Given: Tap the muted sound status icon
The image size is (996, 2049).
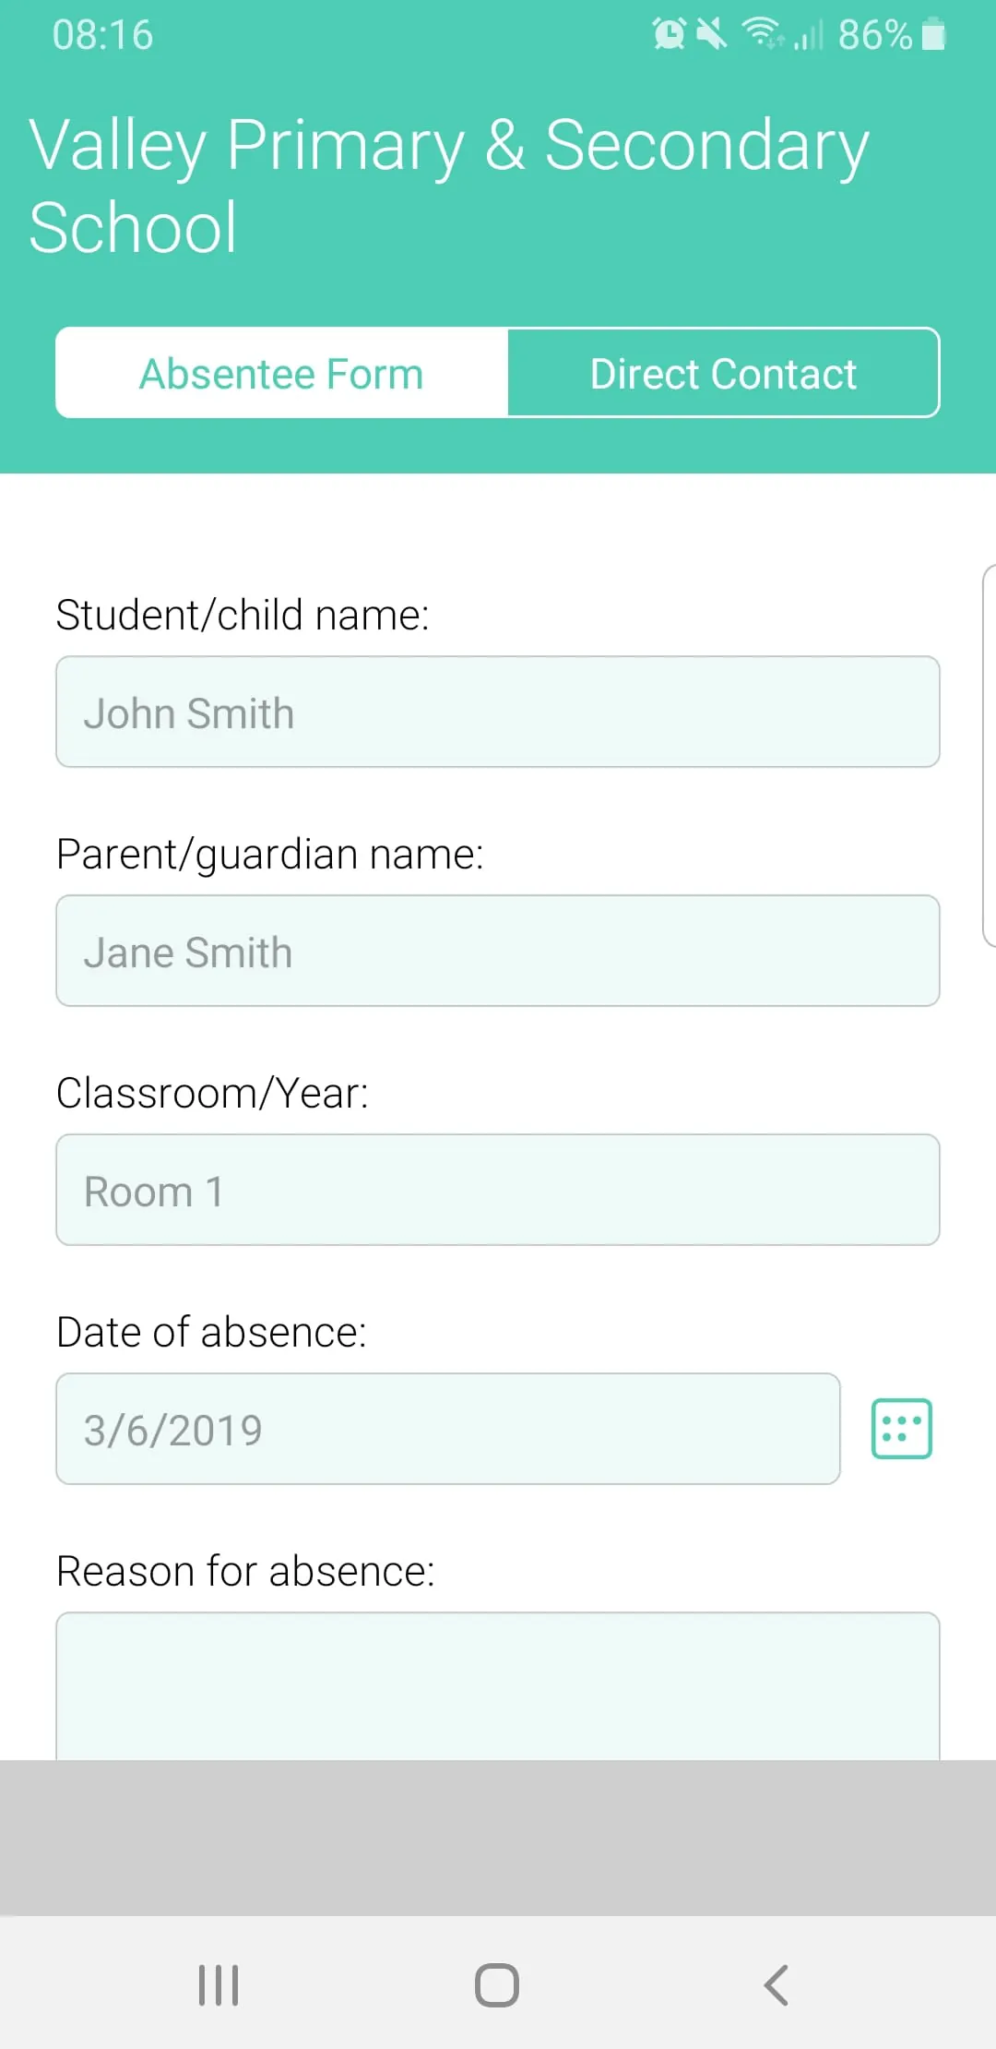Looking at the screenshot, I should tap(711, 35).
